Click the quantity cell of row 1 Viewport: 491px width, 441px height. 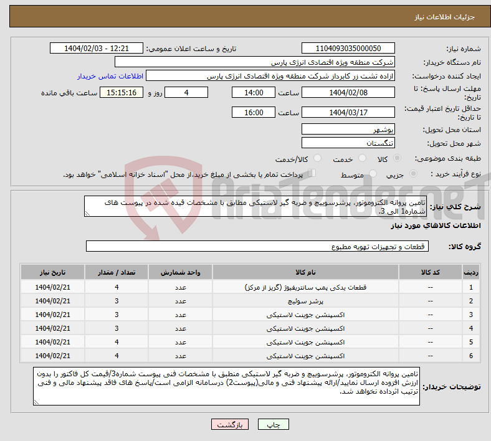click(x=117, y=287)
